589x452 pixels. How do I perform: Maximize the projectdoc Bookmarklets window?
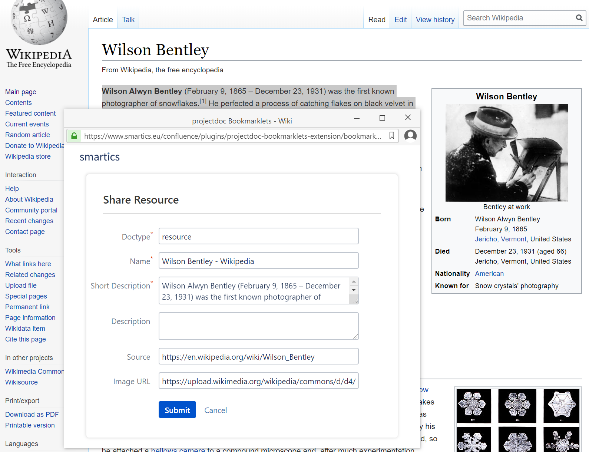click(x=382, y=118)
